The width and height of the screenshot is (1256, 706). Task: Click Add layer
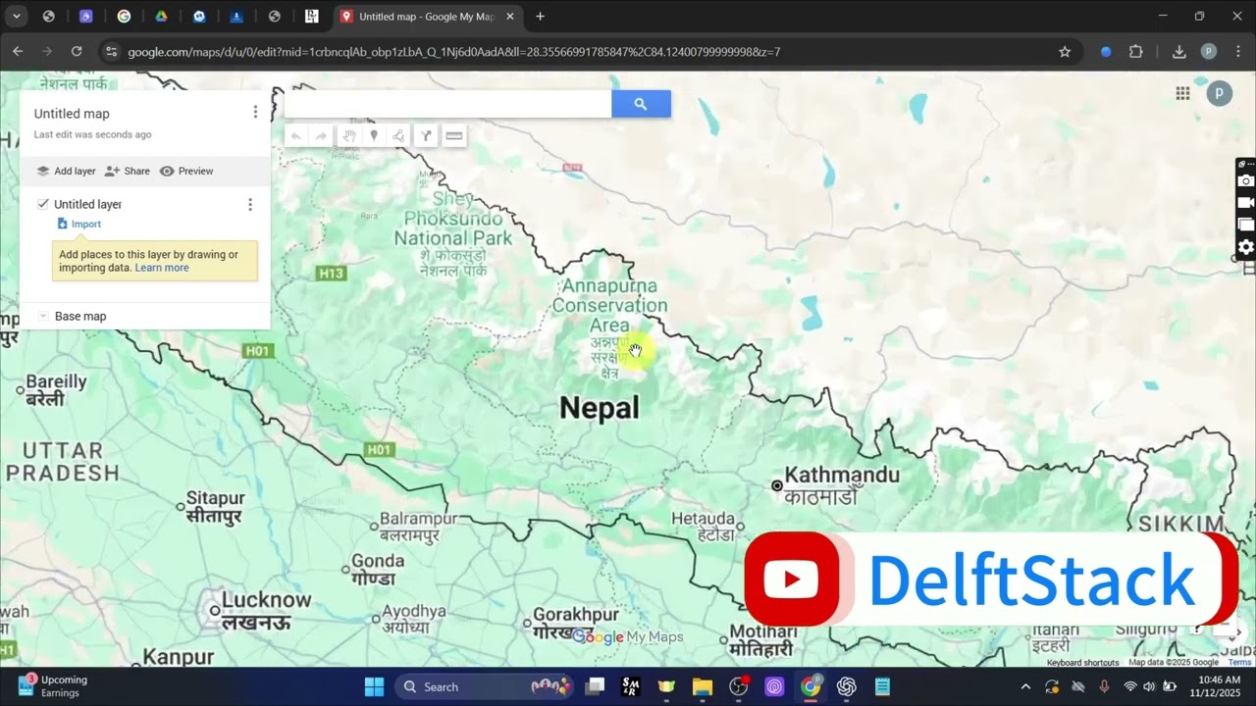click(66, 171)
